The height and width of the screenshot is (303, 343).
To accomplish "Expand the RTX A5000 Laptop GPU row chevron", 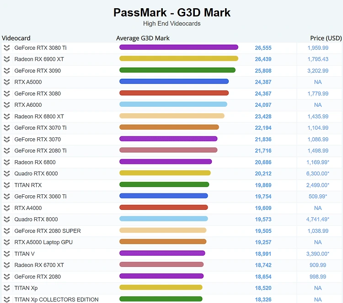I will tap(7, 242).
